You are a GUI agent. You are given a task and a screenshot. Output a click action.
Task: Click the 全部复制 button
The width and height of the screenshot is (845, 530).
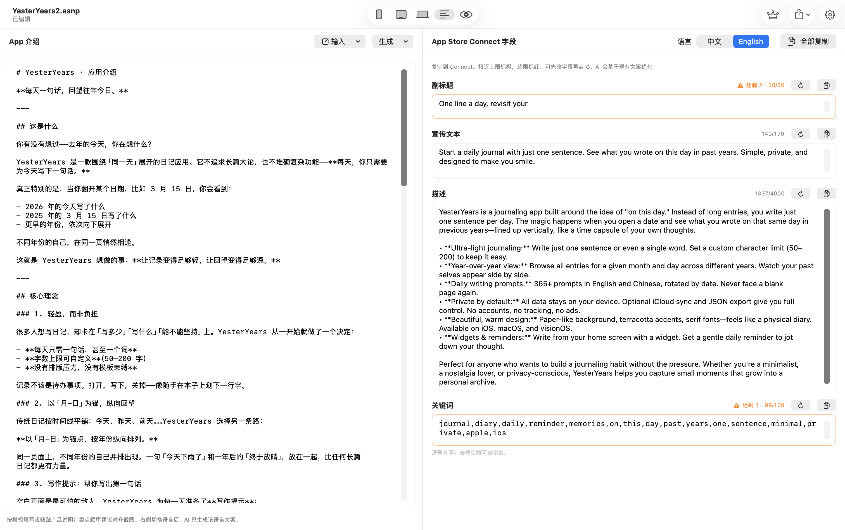tap(808, 41)
